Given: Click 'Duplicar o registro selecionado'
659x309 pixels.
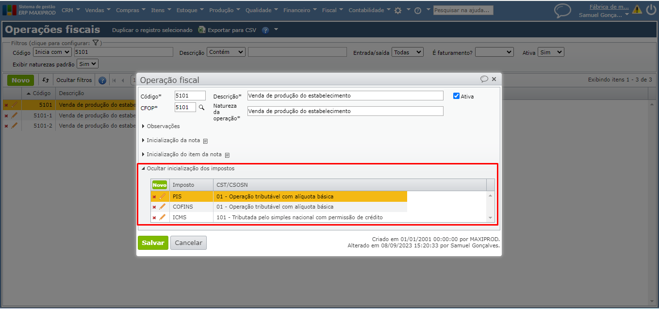Looking at the screenshot, I should [x=152, y=30].
